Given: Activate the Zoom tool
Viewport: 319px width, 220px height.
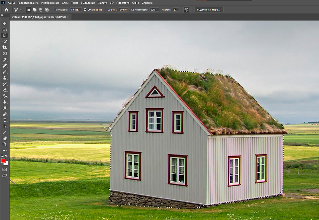Looking at the screenshot, I should click(5, 144).
